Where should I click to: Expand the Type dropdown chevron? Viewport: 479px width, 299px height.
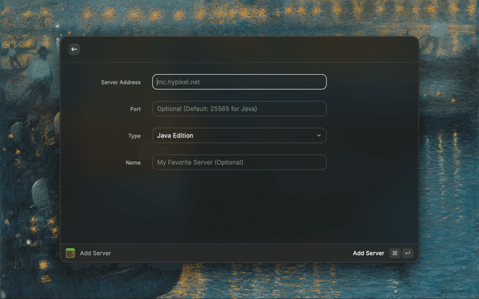pos(319,135)
